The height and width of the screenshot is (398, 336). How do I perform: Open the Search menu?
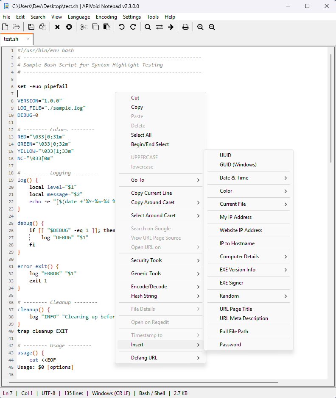pyautogui.click(x=38, y=17)
